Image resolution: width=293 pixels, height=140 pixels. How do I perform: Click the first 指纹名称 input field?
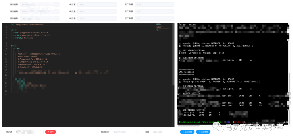pyautogui.click(x=40, y=5)
